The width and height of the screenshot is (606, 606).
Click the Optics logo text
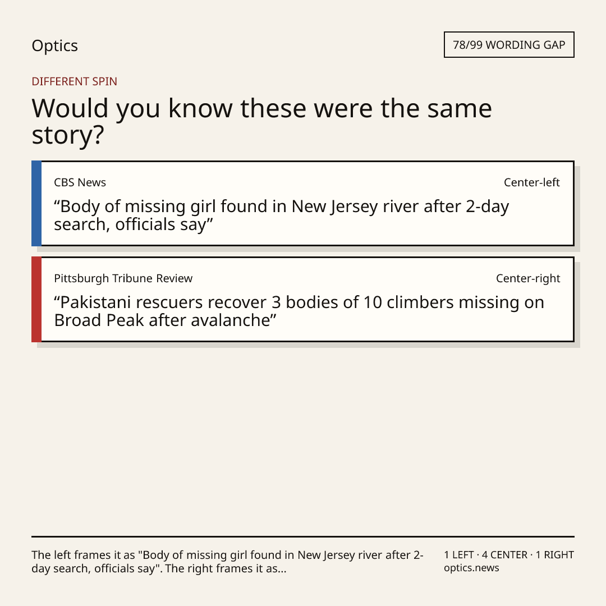54,45
